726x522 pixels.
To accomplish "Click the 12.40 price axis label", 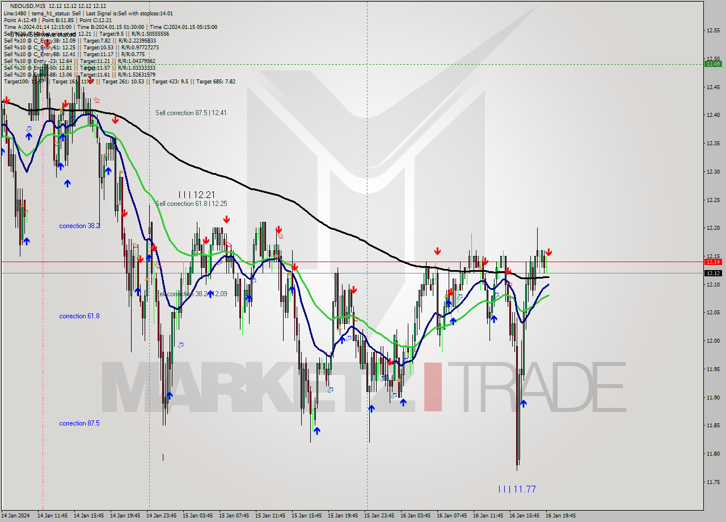I will click(x=713, y=115).
